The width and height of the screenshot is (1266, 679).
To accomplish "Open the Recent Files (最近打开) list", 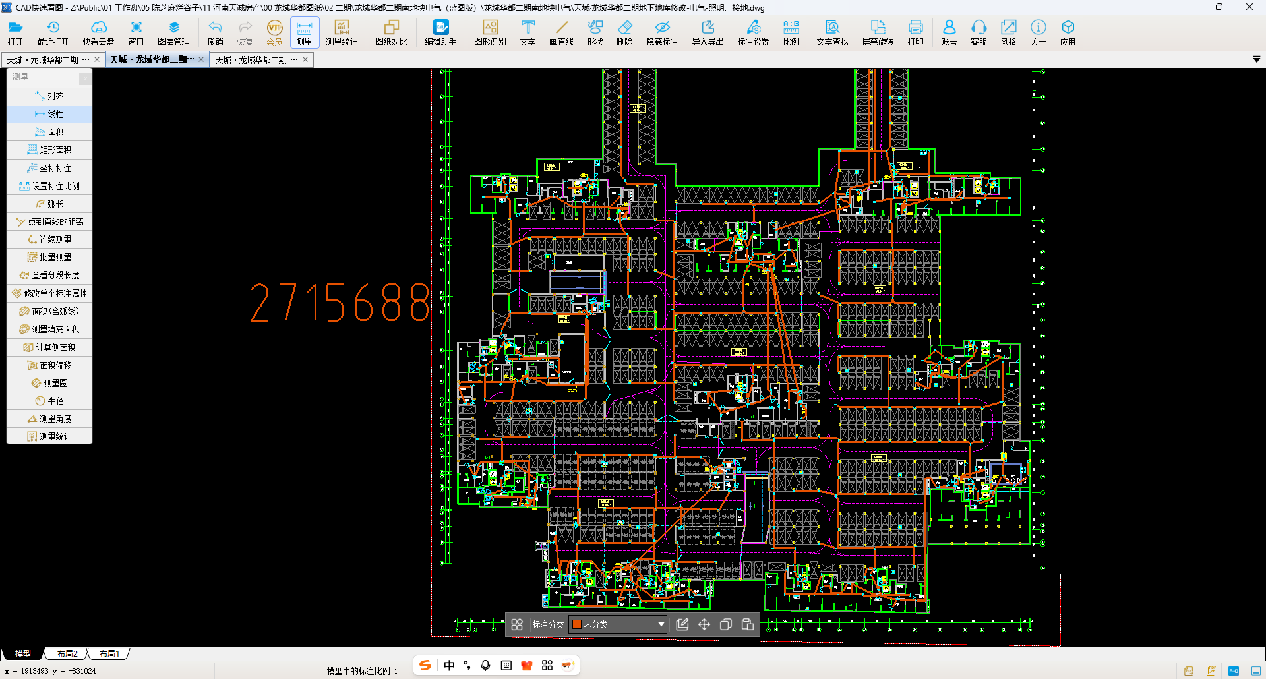I will (53, 32).
